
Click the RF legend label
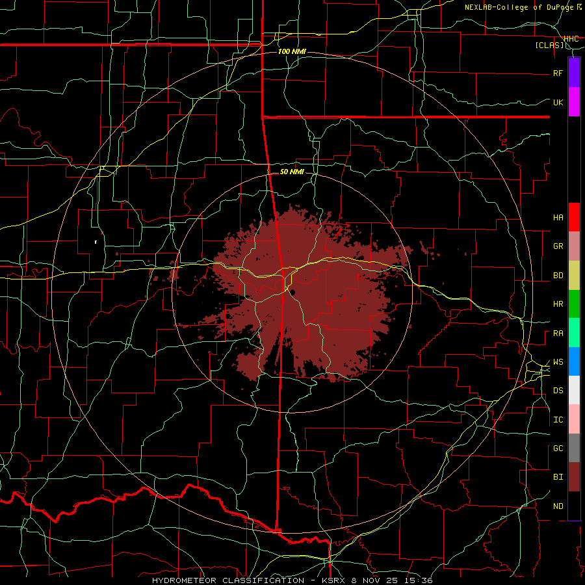point(558,73)
